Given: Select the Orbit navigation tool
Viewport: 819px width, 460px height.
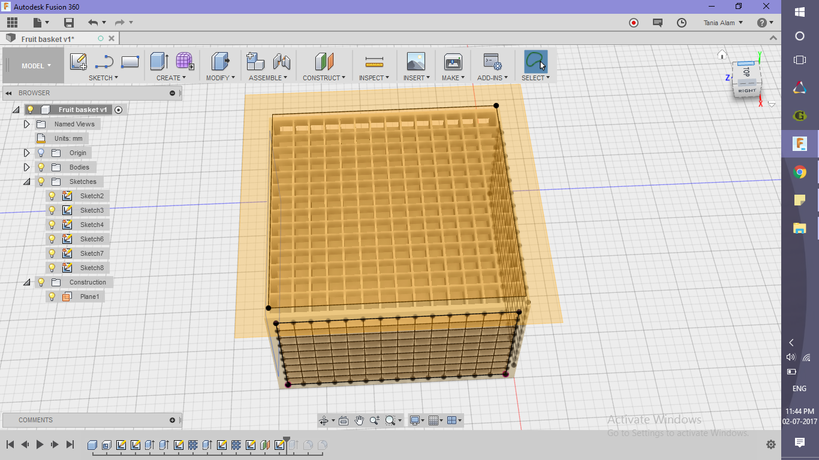Looking at the screenshot, I should [x=324, y=420].
